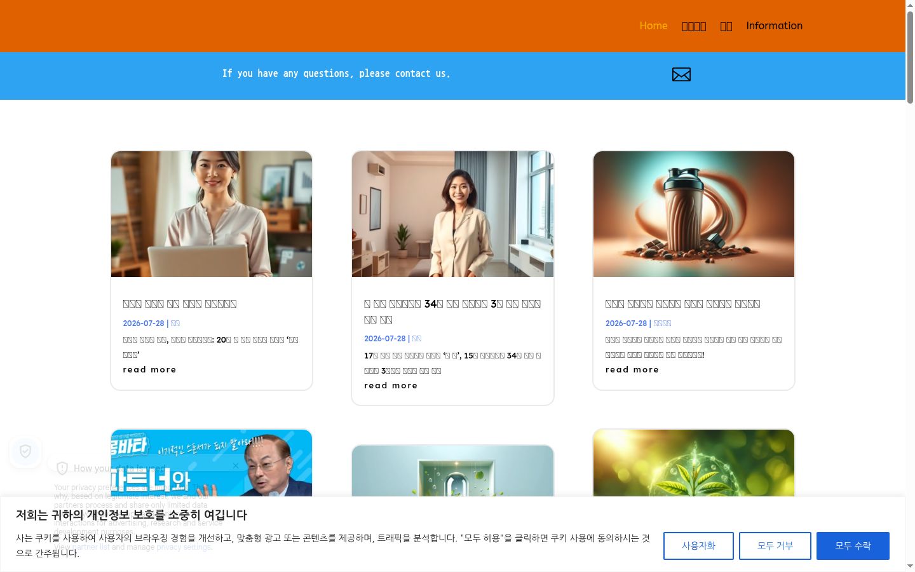
Task: Open the thumbnail of woman standing in room
Action: [x=452, y=214]
